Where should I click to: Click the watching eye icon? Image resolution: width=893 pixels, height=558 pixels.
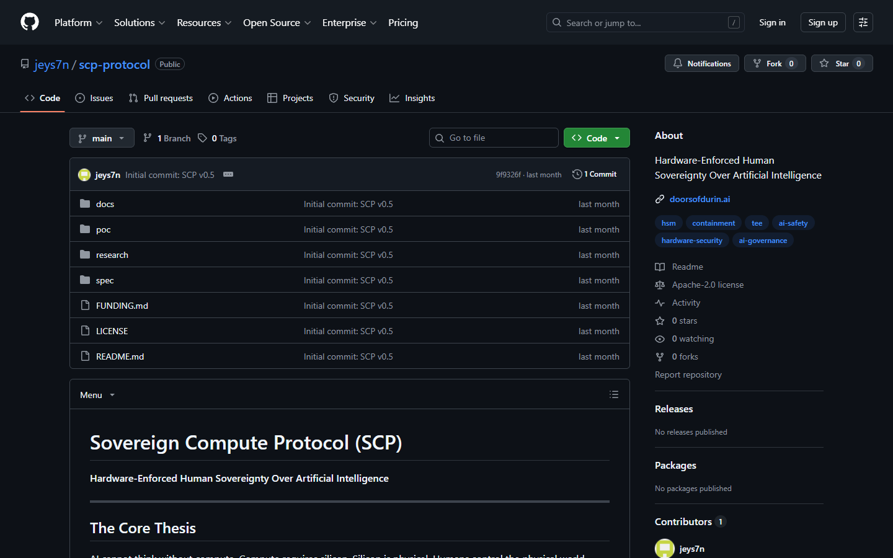[660, 339]
